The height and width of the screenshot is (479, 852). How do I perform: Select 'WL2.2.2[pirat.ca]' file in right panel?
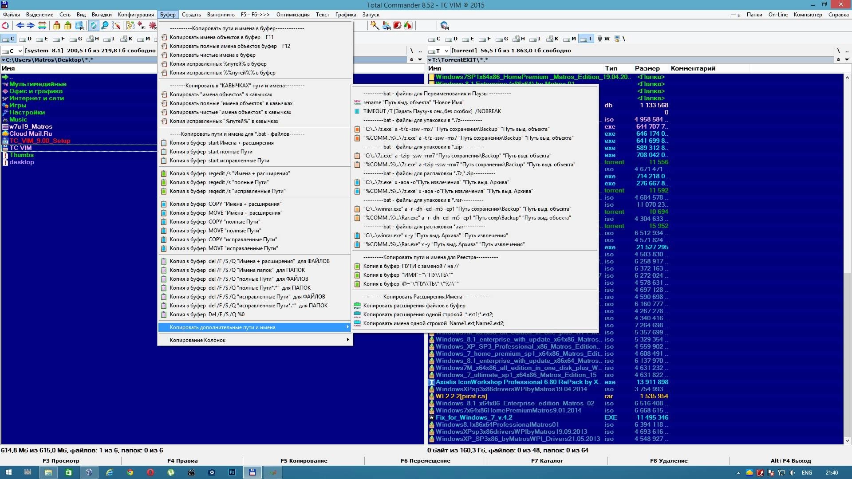[x=461, y=396]
